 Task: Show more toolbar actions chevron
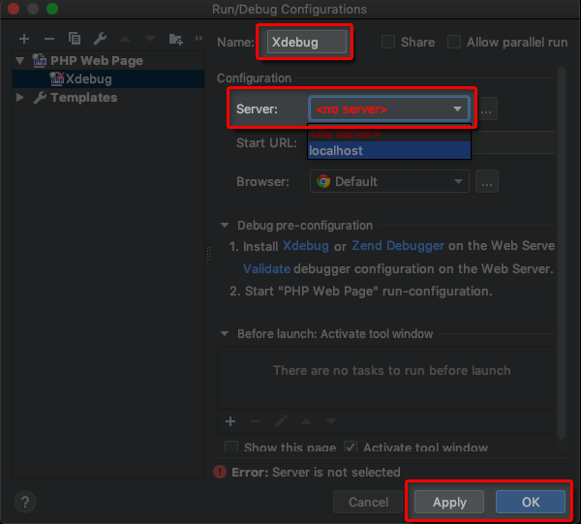[x=199, y=38]
